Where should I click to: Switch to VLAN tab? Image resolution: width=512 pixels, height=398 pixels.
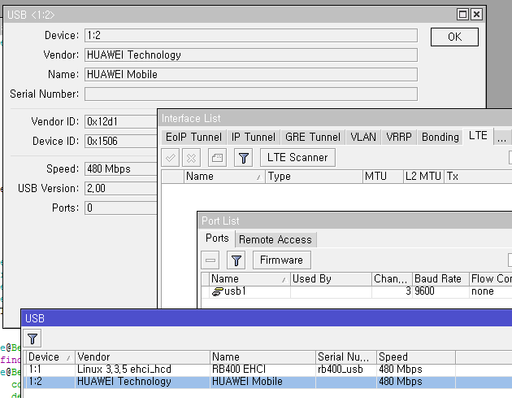[x=363, y=137]
